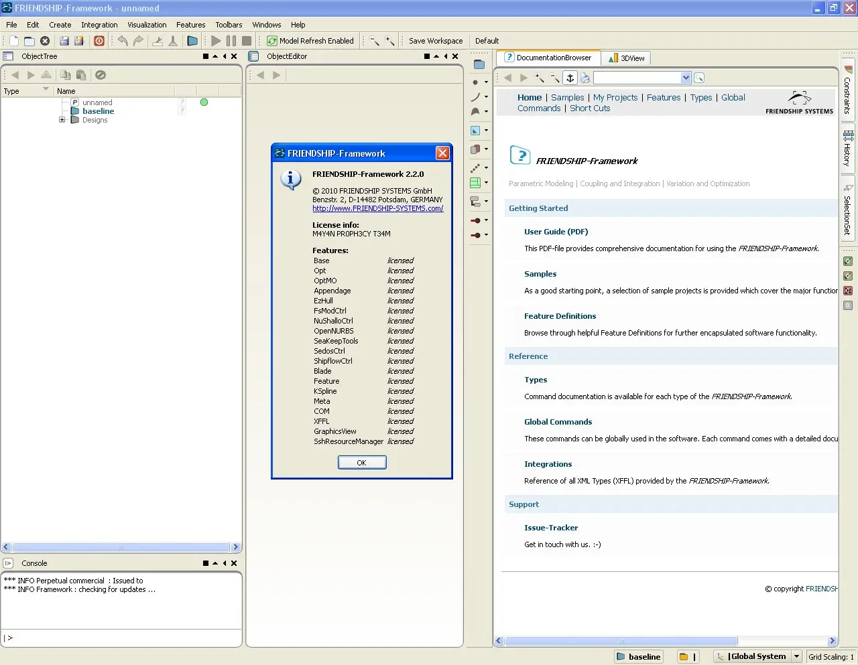Screen dimensions: 858x665
Task: Toggle green status dot for unnamed row
Action: tap(204, 102)
